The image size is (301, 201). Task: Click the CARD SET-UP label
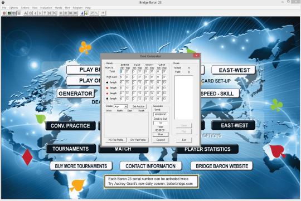point(216,81)
